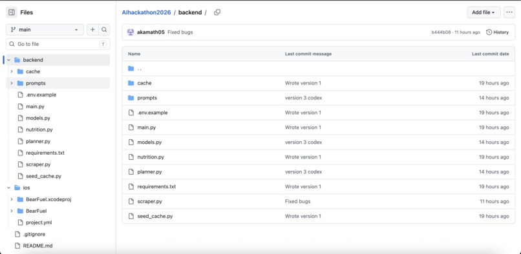Click the BearFuel.xcodeproj folder icon
The height and width of the screenshot is (254, 521).
pos(20,199)
